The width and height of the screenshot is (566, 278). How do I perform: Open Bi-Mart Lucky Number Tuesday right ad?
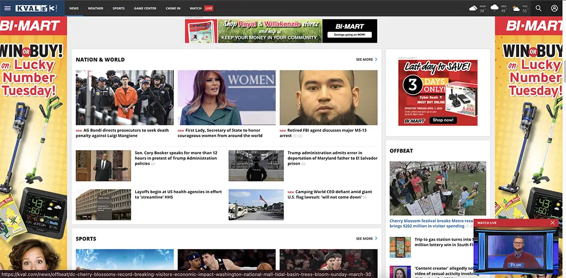[x=528, y=144]
